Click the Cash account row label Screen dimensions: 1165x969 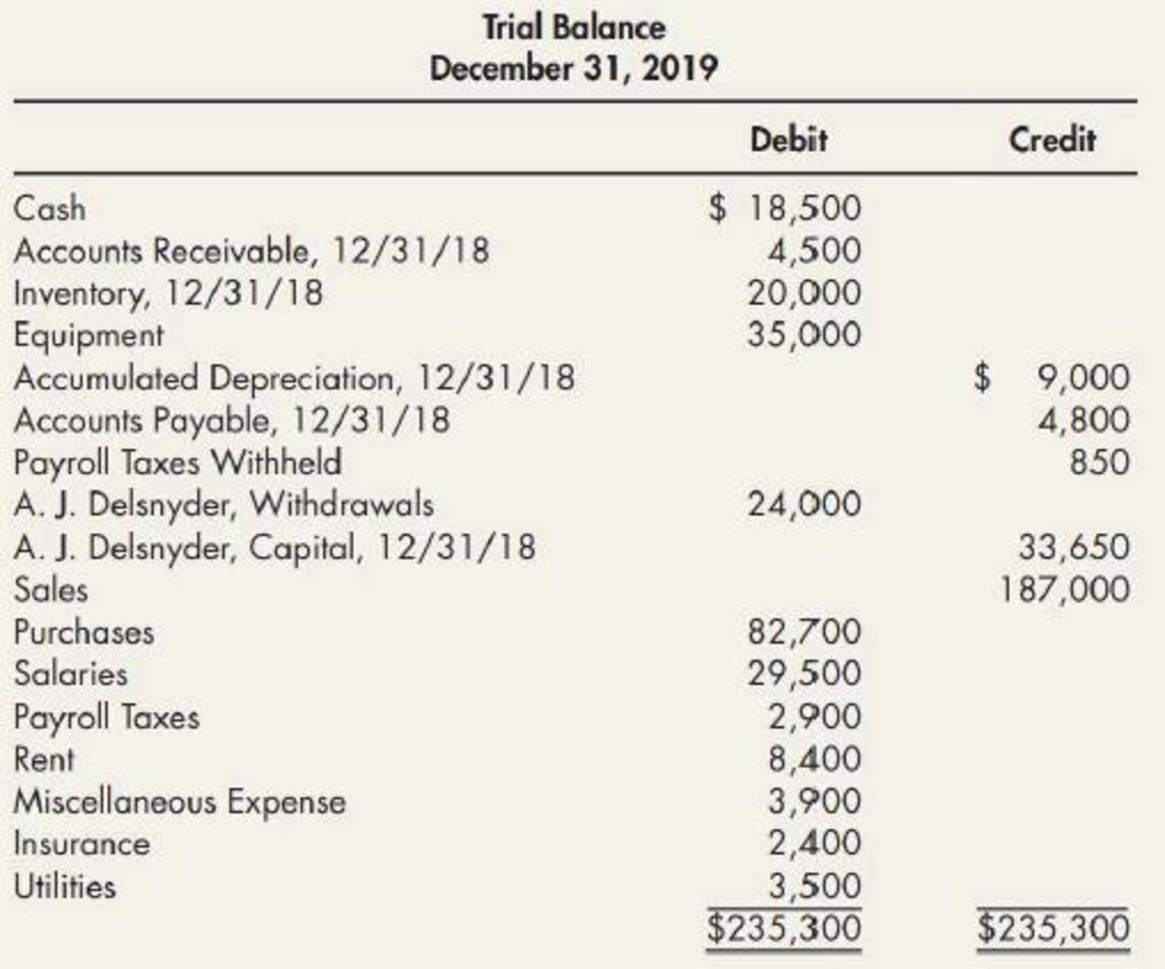tap(50, 208)
